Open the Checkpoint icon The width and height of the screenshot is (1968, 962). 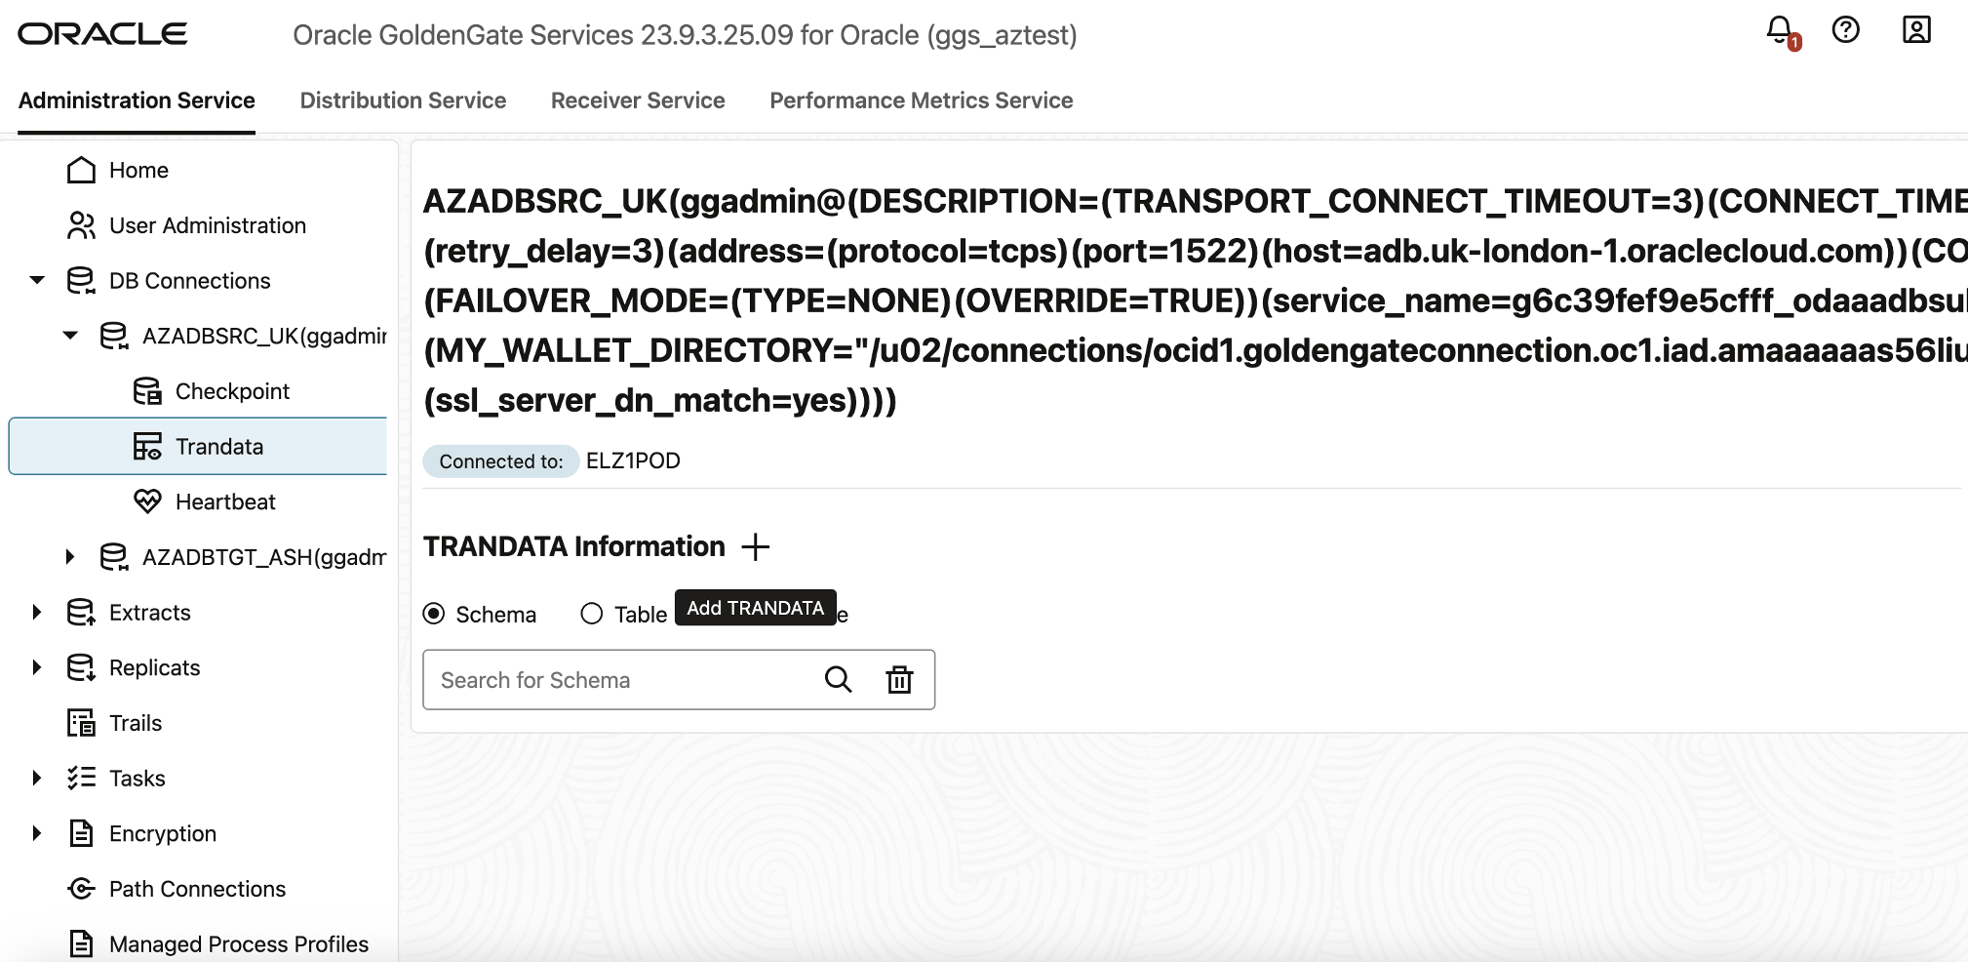coord(147,391)
